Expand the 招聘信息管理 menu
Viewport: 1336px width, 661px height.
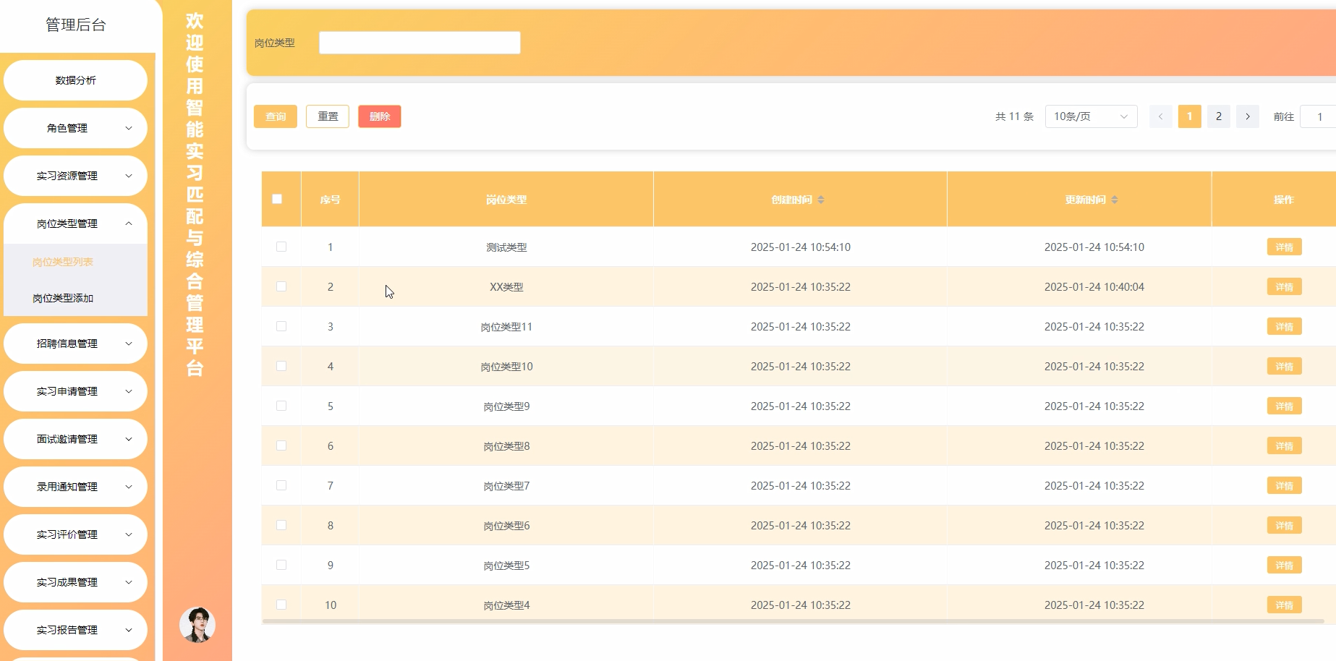[x=75, y=344]
